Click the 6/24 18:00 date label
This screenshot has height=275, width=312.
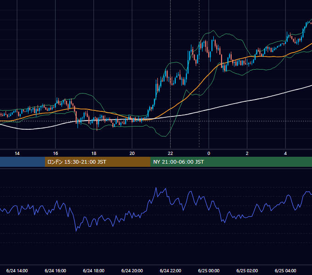(94, 270)
